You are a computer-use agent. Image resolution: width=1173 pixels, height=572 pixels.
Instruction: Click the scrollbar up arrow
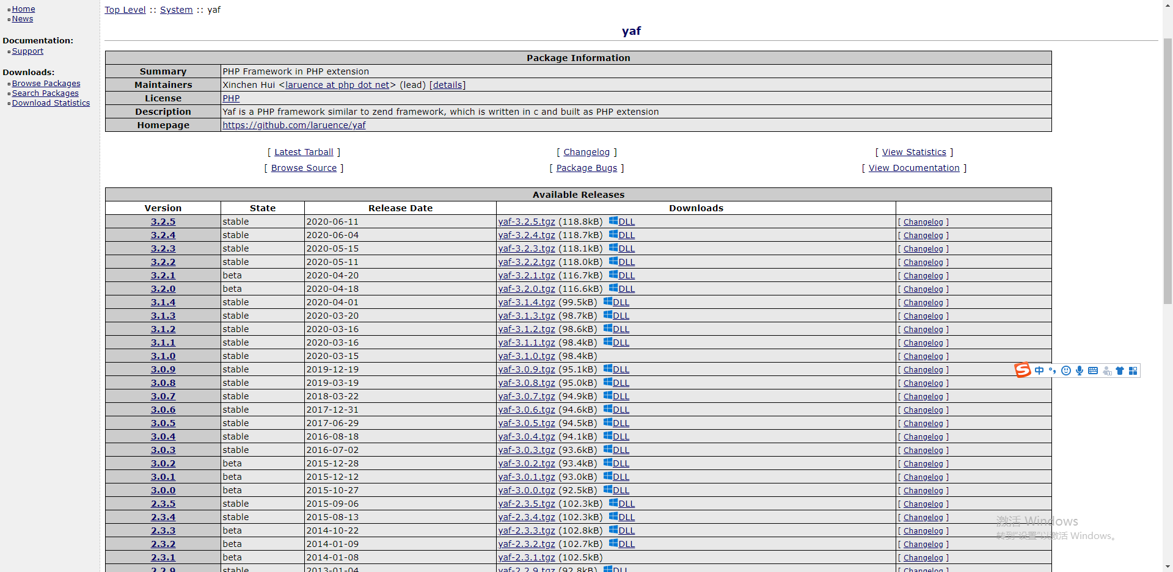pos(1168,5)
